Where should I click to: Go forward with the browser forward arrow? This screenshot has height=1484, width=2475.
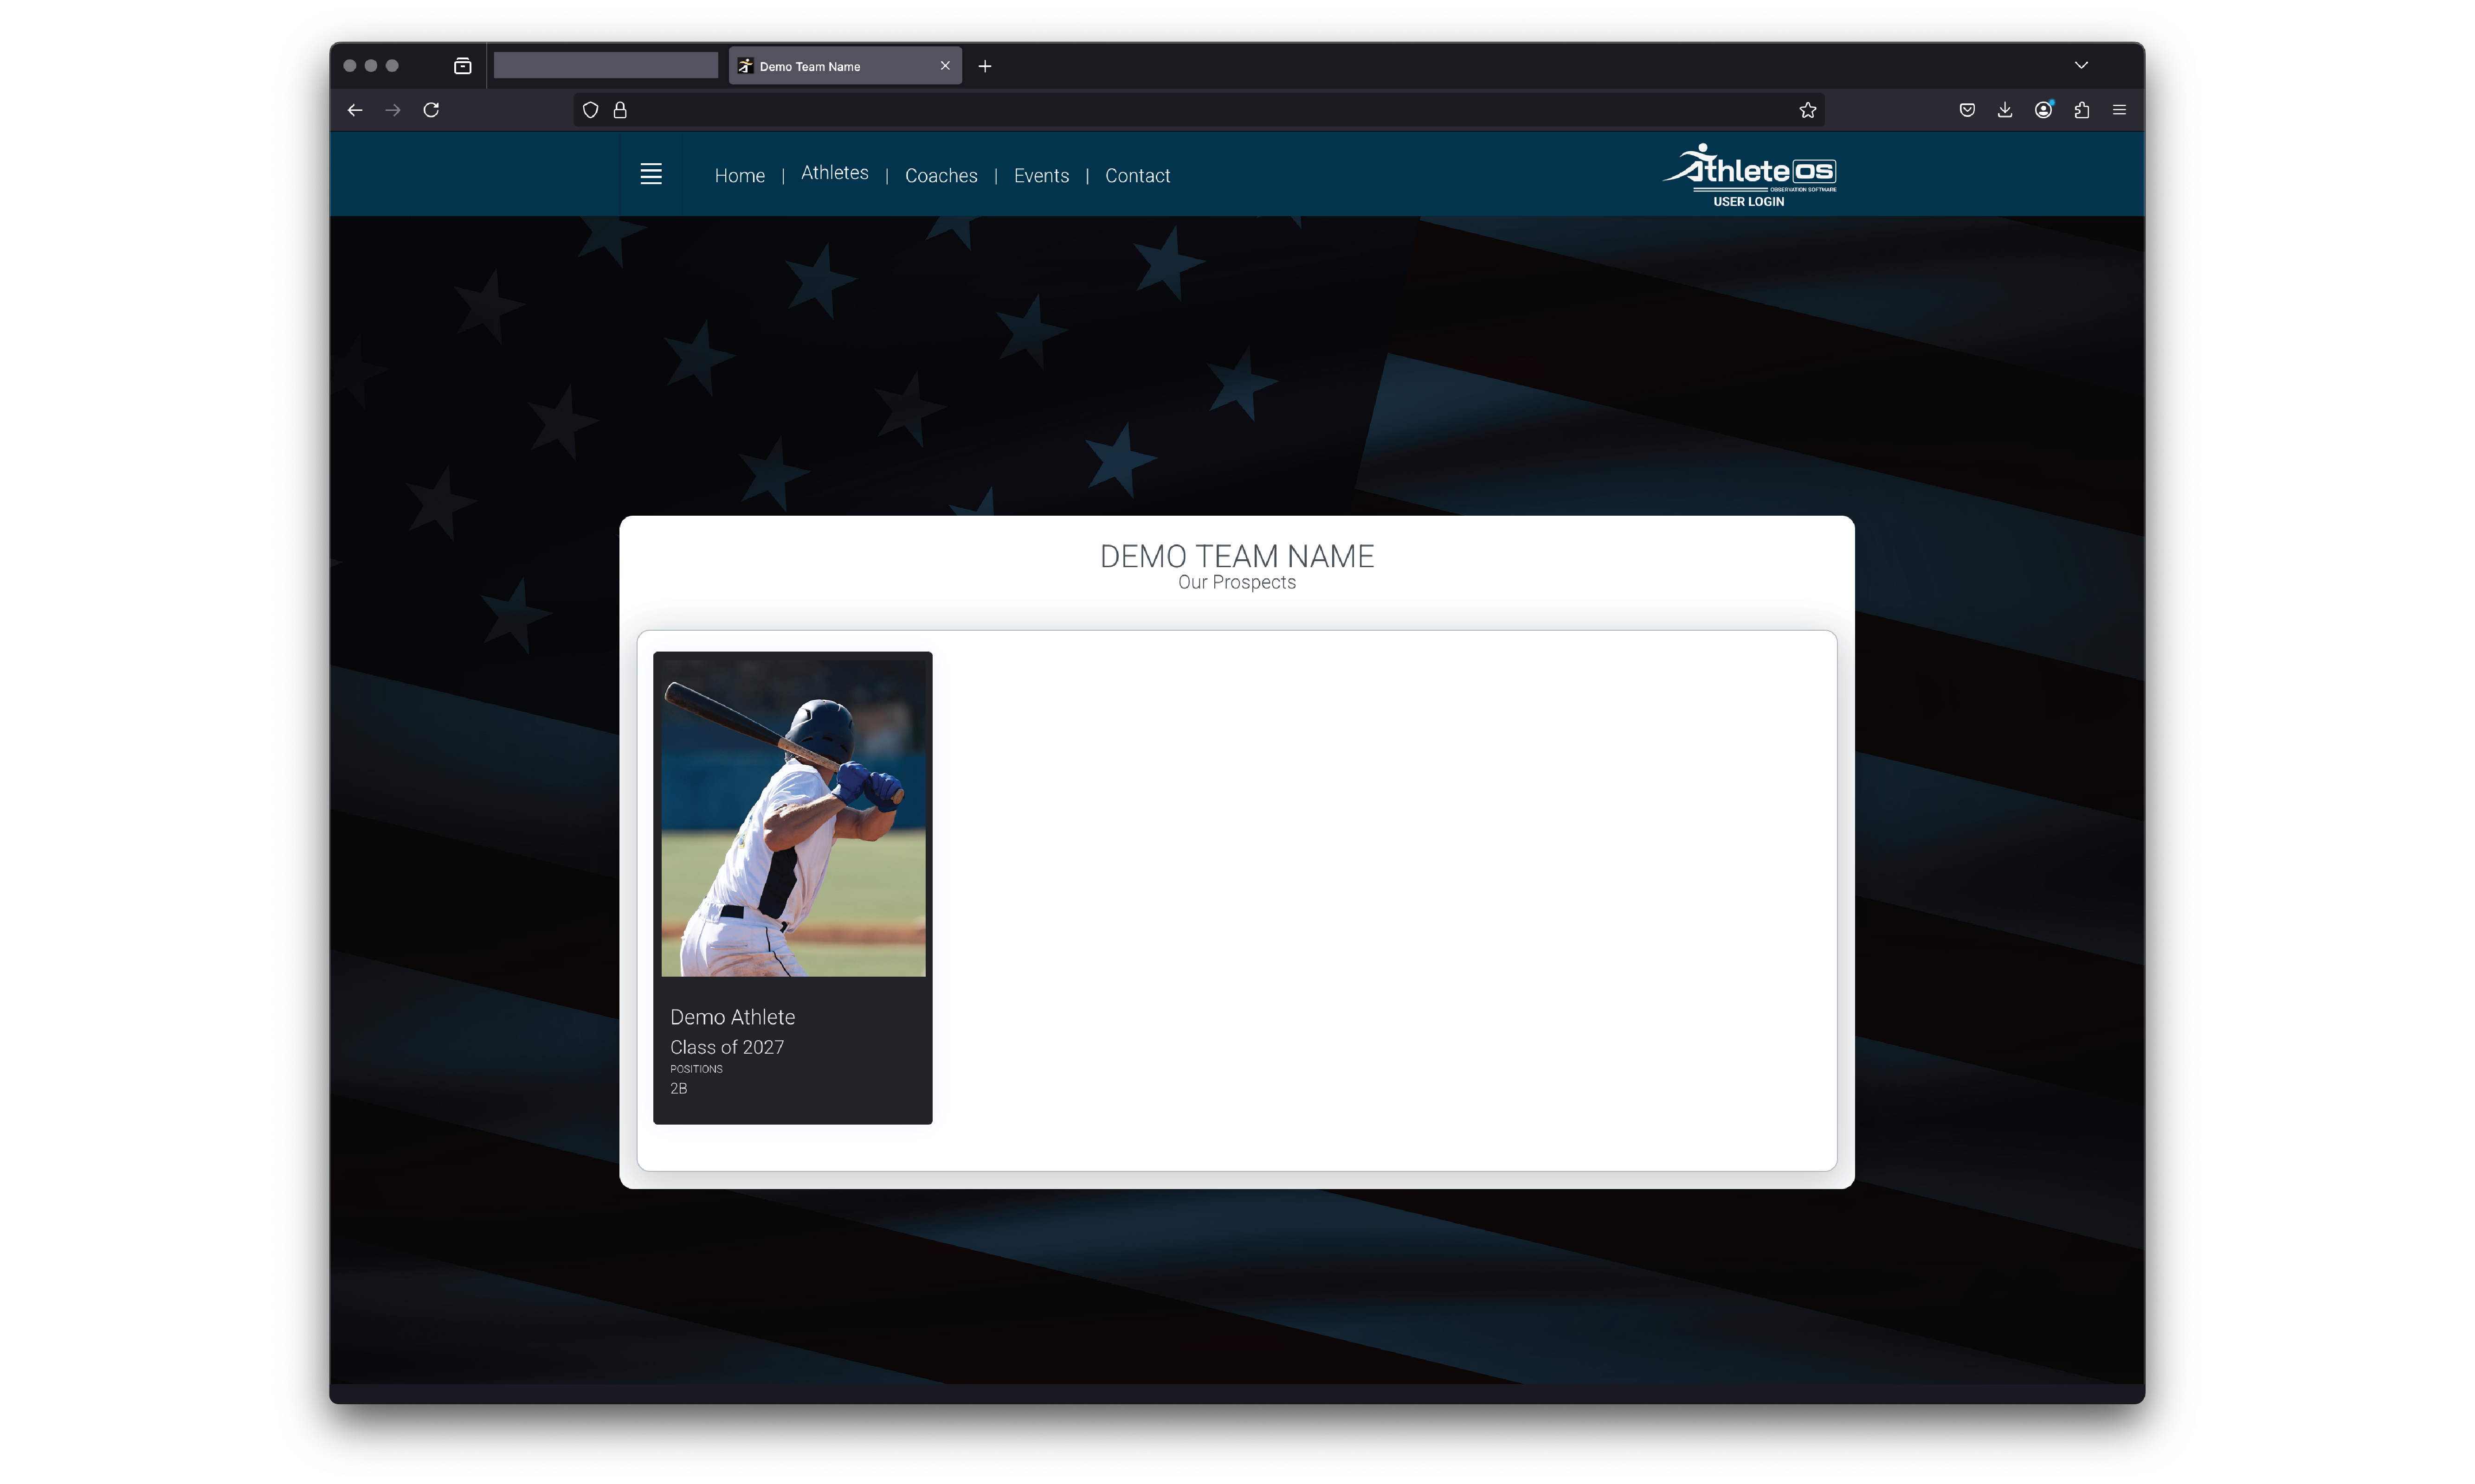(x=393, y=110)
